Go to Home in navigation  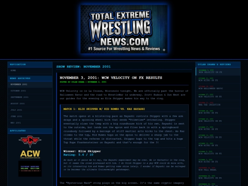coord(30,71)
